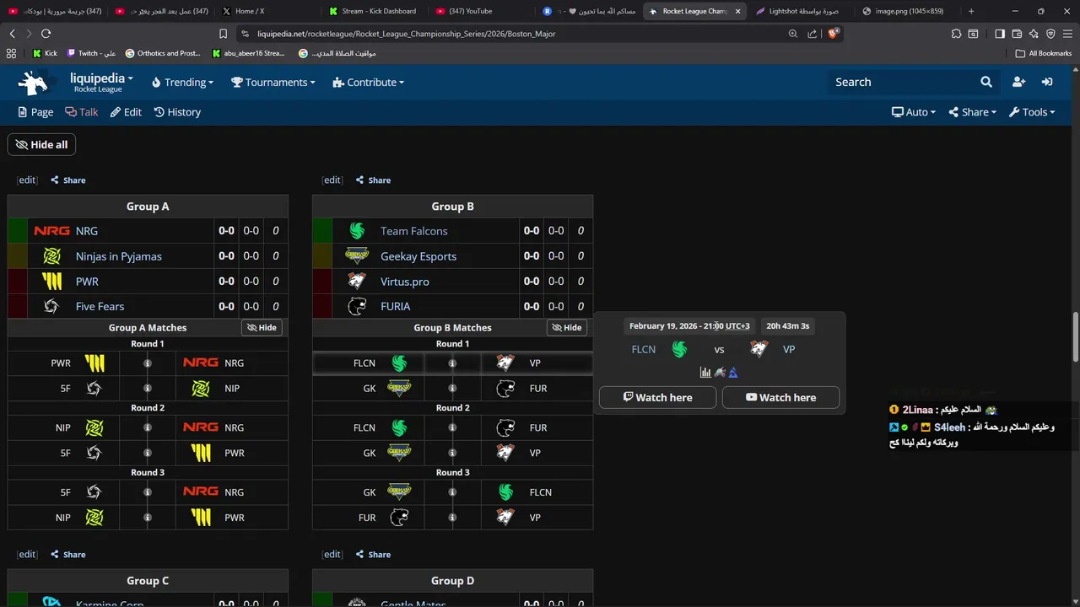Switch to the Talk page tab
Image resolution: width=1080 pixels, height=607 pixels.
pos(82,112)
